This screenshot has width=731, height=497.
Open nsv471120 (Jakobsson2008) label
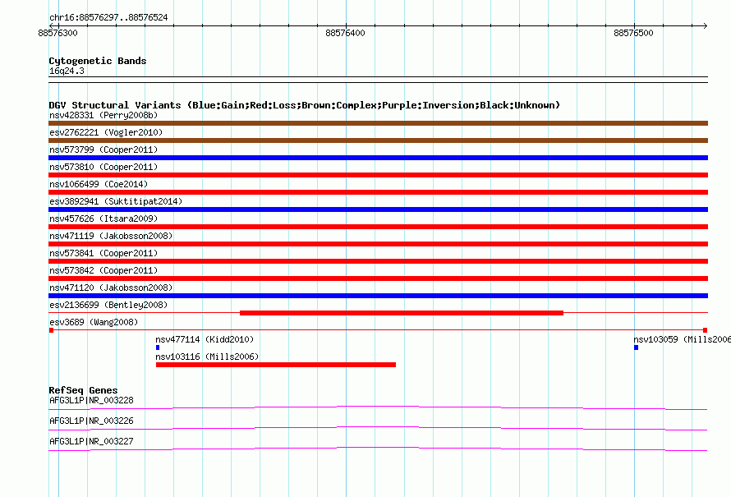pyautogui.click(x=111, y=288)
